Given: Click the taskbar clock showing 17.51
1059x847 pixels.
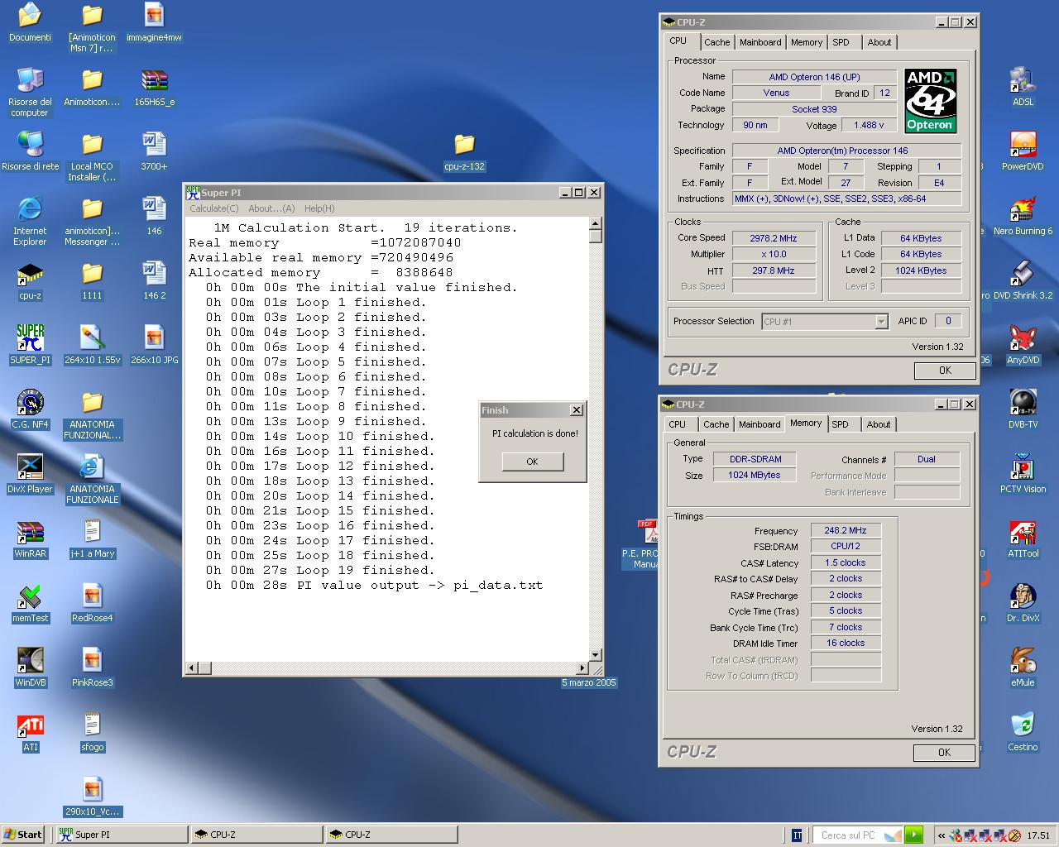Looking at the screenshot, I should (x=1038, y=835).
